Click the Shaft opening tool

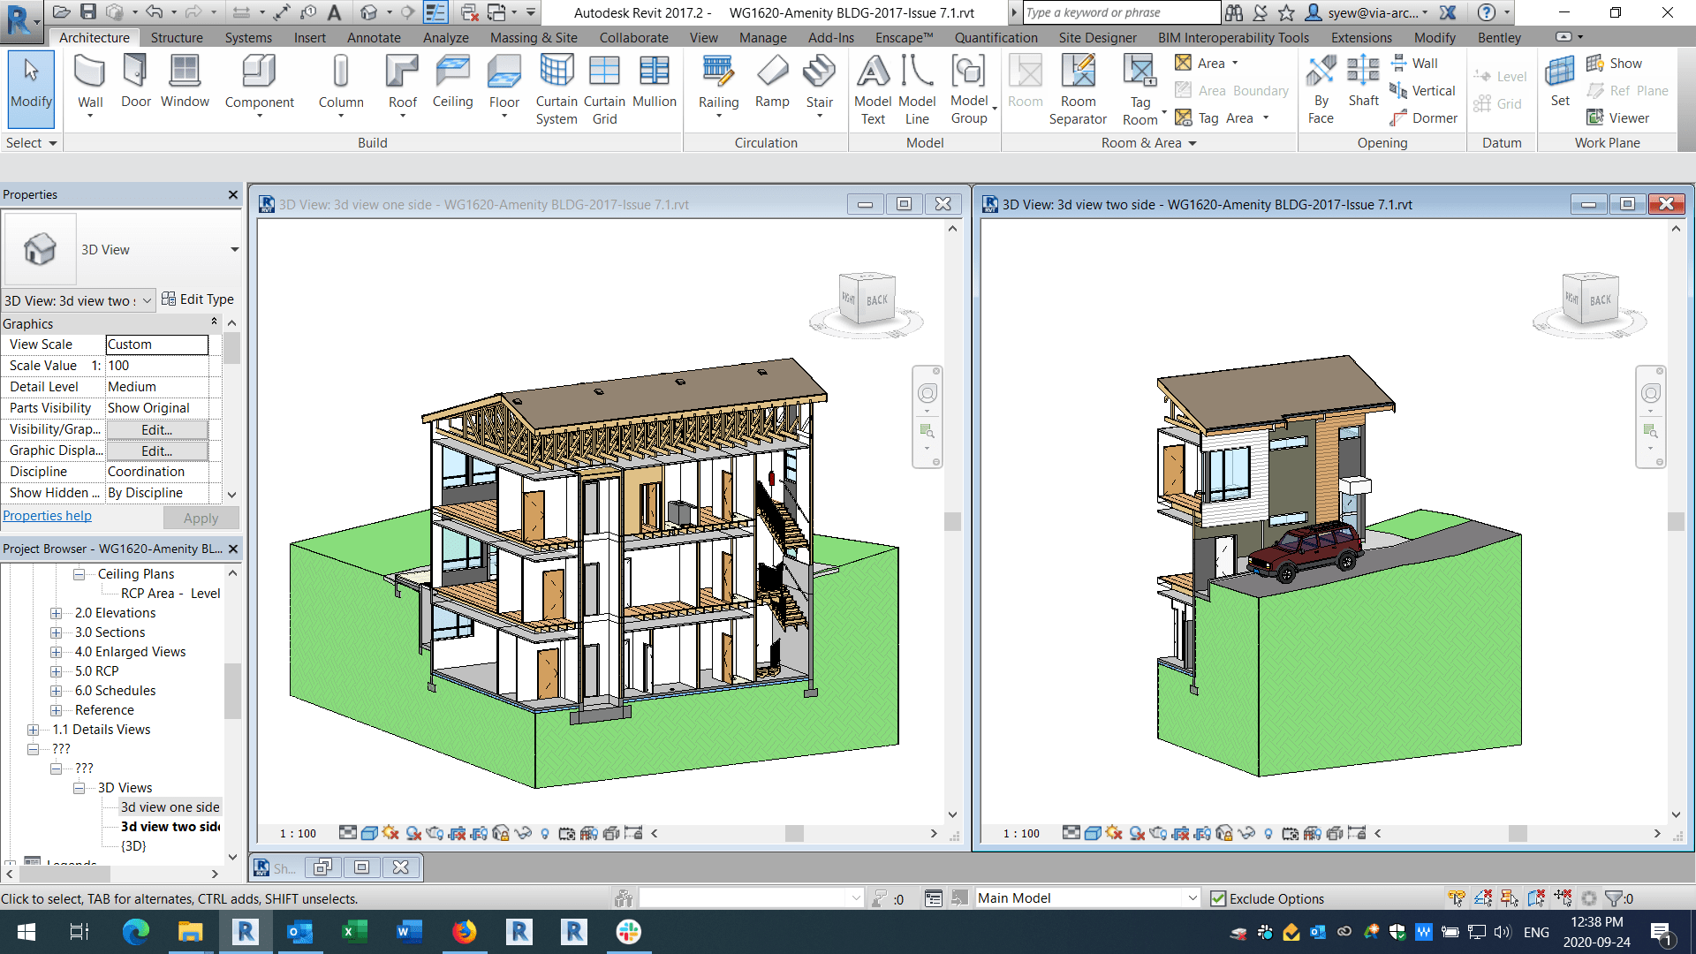click(x=1363, y=84)
